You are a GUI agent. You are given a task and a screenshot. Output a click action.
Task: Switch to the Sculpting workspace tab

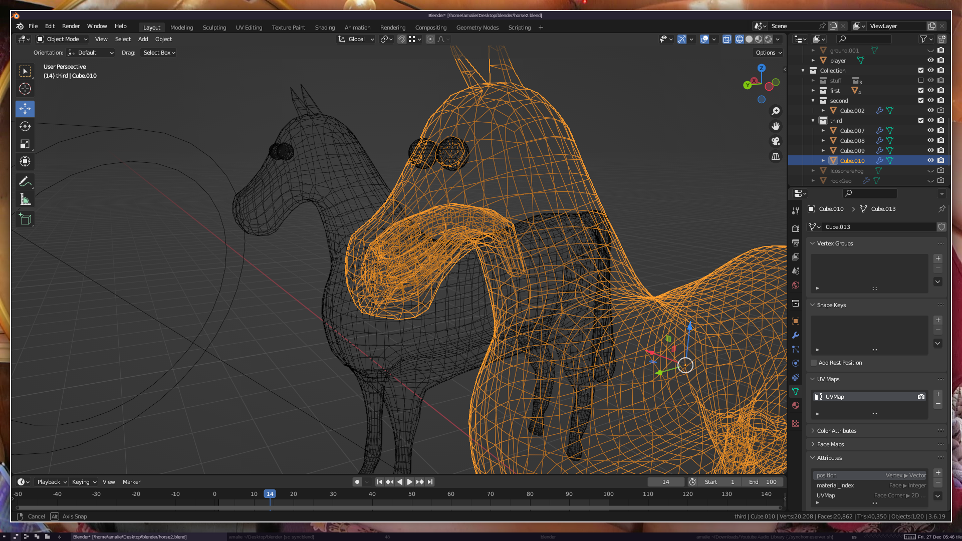pos(214,28)
